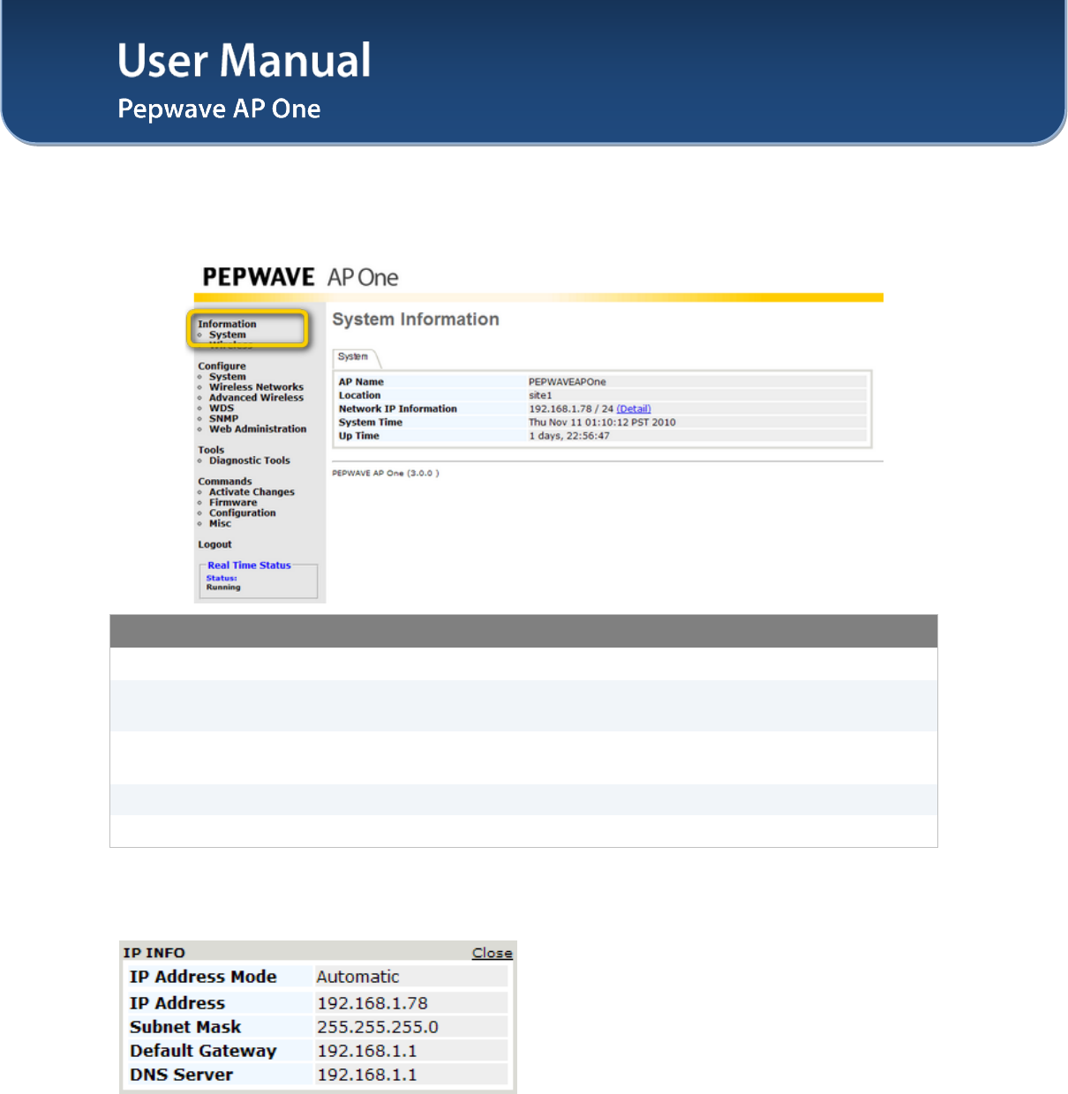Open the SNMP configuration page

tap(223, 419)
